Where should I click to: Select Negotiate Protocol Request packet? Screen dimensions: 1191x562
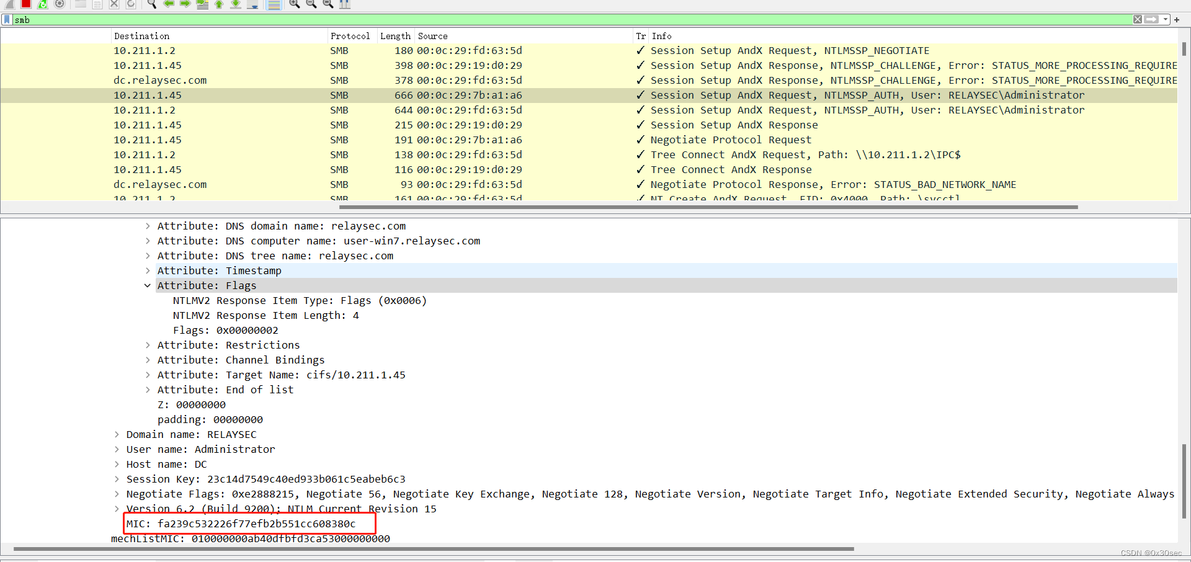589,140
